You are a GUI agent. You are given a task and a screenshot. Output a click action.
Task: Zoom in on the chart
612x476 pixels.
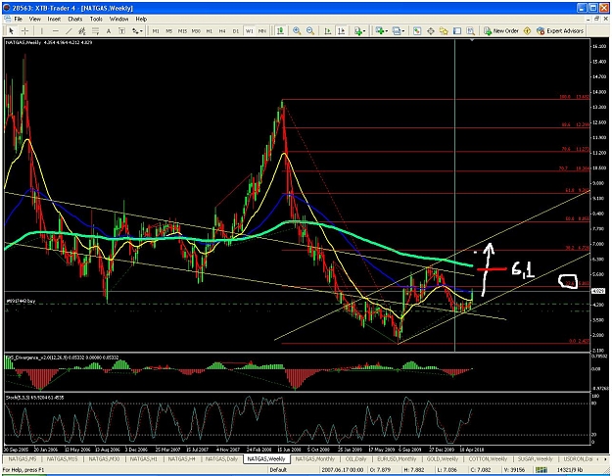pyautogui.click(x=297, y=30)
